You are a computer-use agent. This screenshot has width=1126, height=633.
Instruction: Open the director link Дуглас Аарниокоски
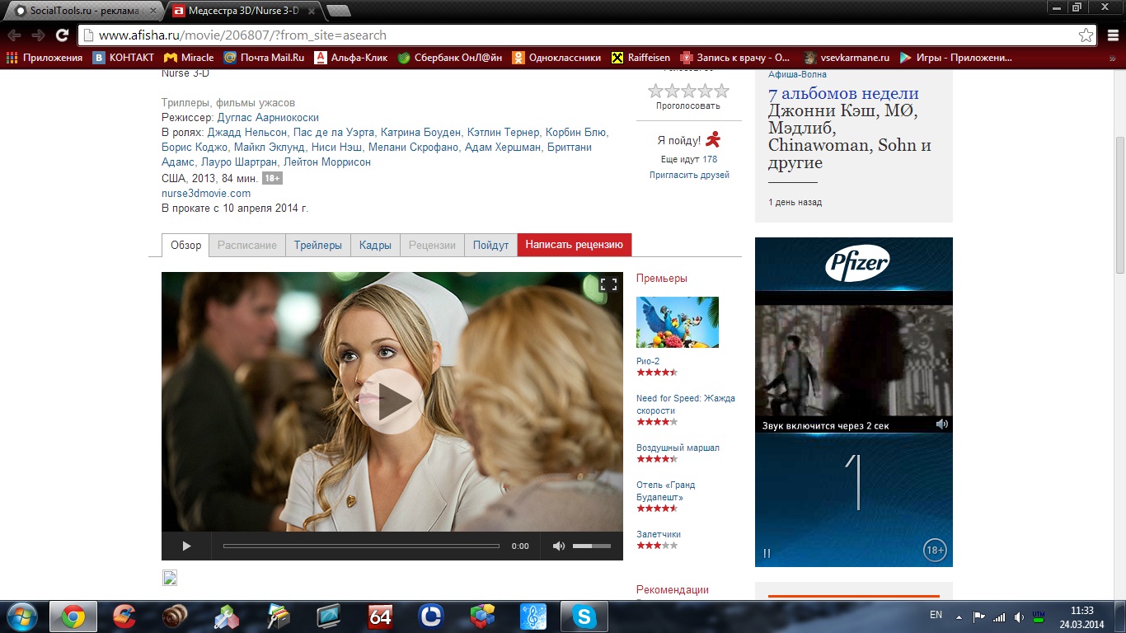click(268, 118)
